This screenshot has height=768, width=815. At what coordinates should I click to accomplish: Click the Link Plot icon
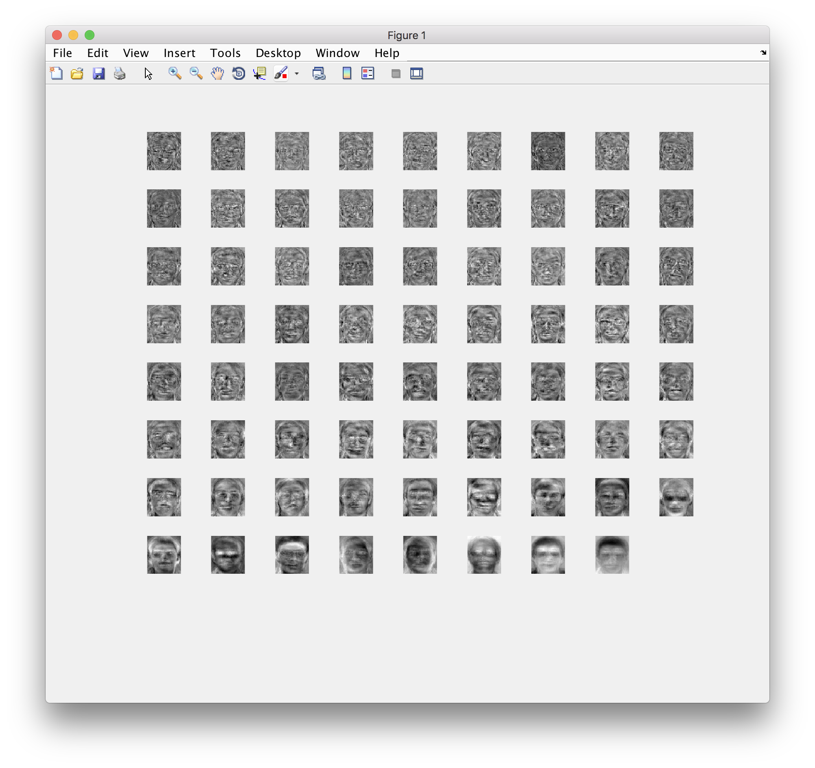(319, 73)
